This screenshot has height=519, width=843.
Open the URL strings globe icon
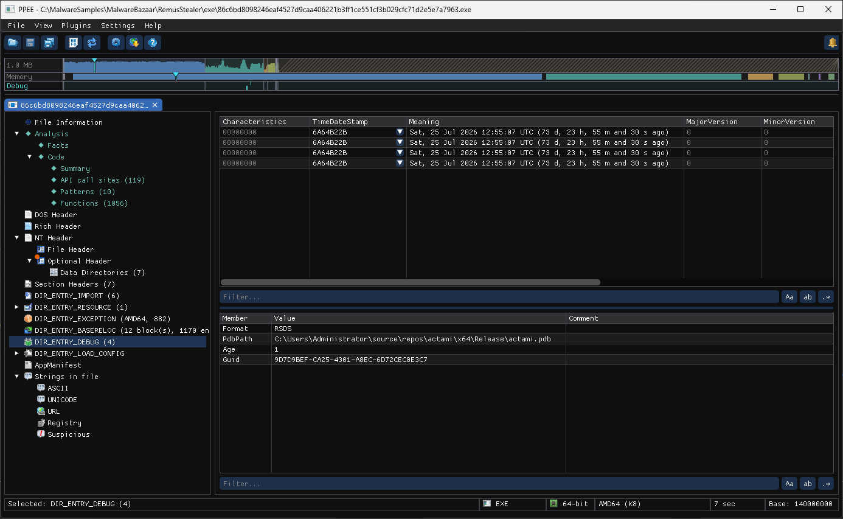tap(41, 411)
